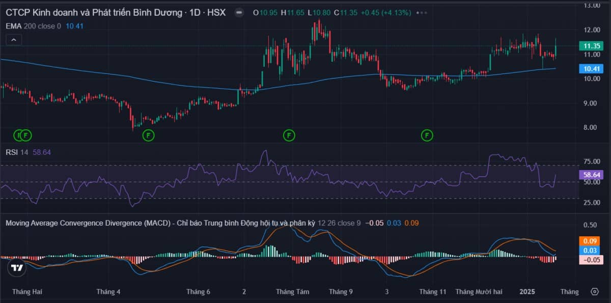Click Tháng Mười hai on the time axis
Image resolution: width=611 pixels, height=303 pixels.
pyautogui.click(x=479, y=292)
